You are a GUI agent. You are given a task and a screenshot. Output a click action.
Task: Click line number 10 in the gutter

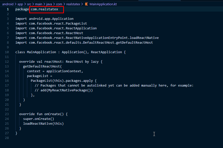coord(7,52)
